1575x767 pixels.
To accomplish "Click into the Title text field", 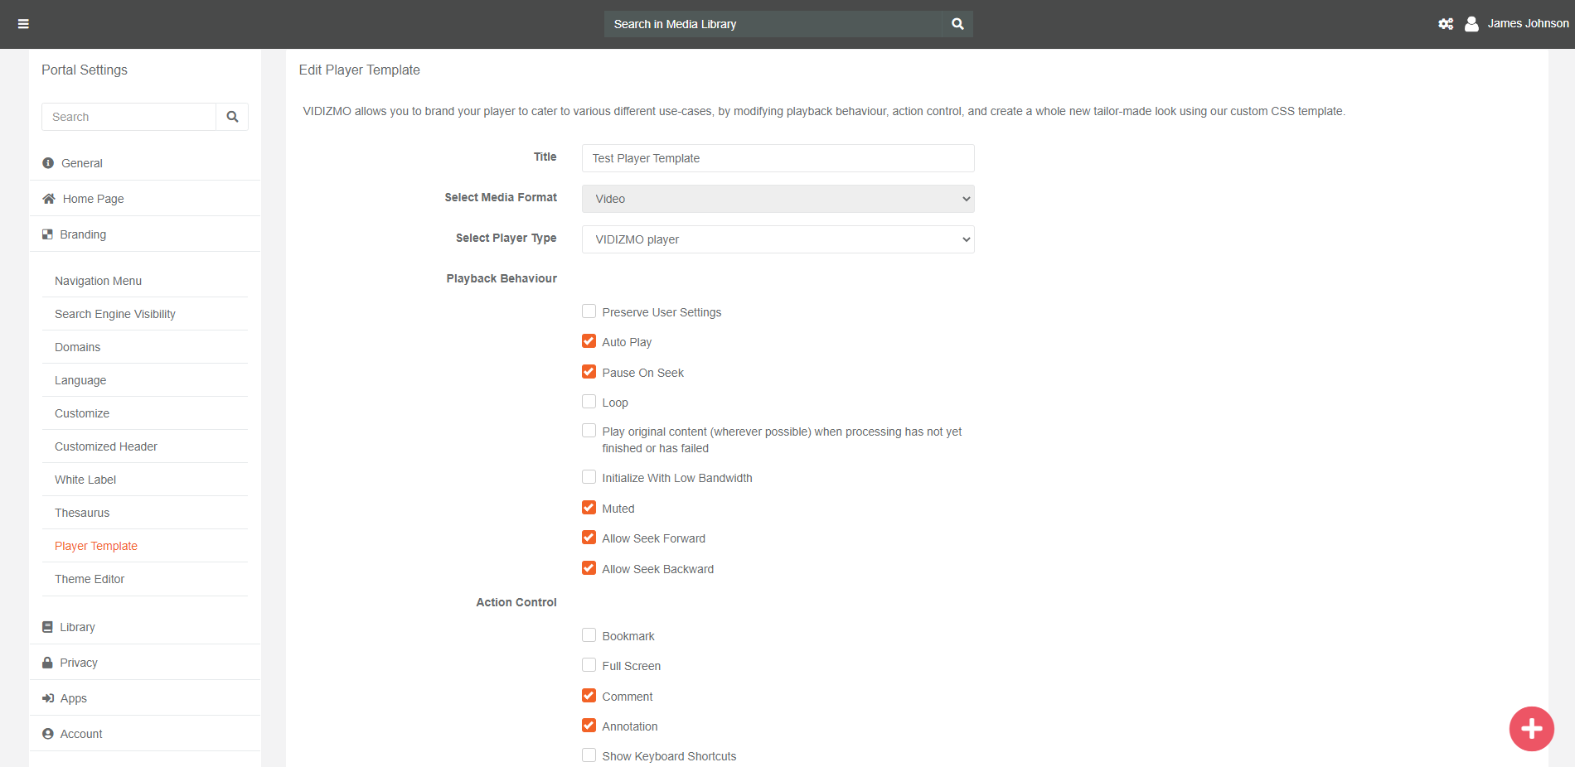I will click(778, 158).
